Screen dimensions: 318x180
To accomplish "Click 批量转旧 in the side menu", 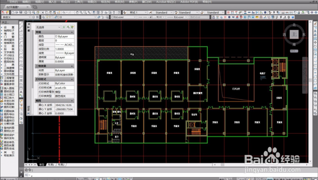I will tap(9, 120).
